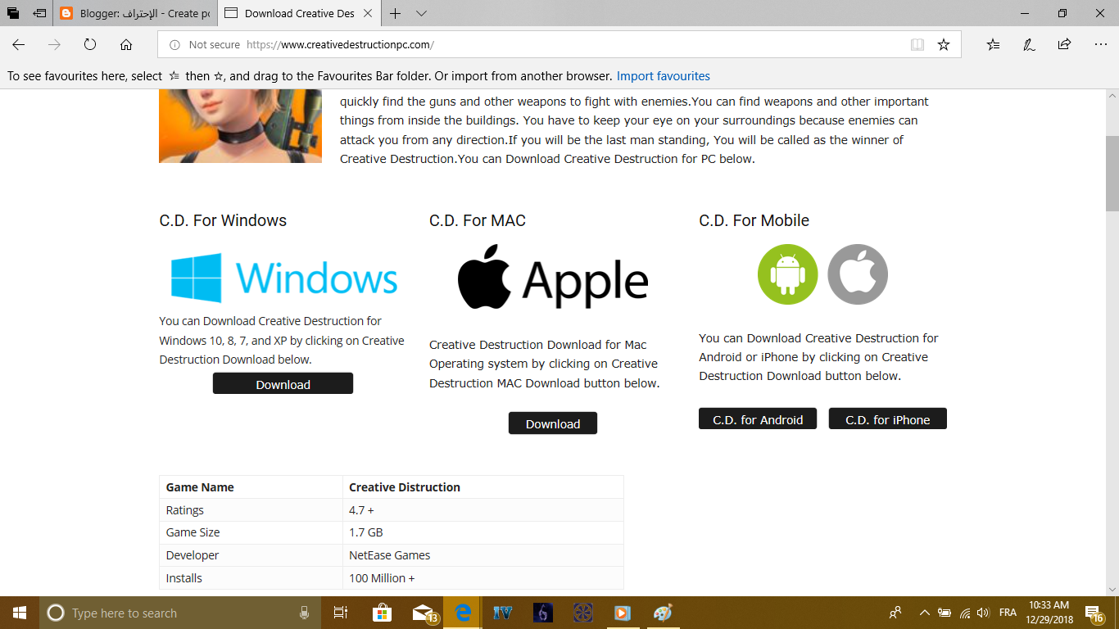Click the Game Name table header cell
Viewport: 1119px width, 629px height.
251,487
